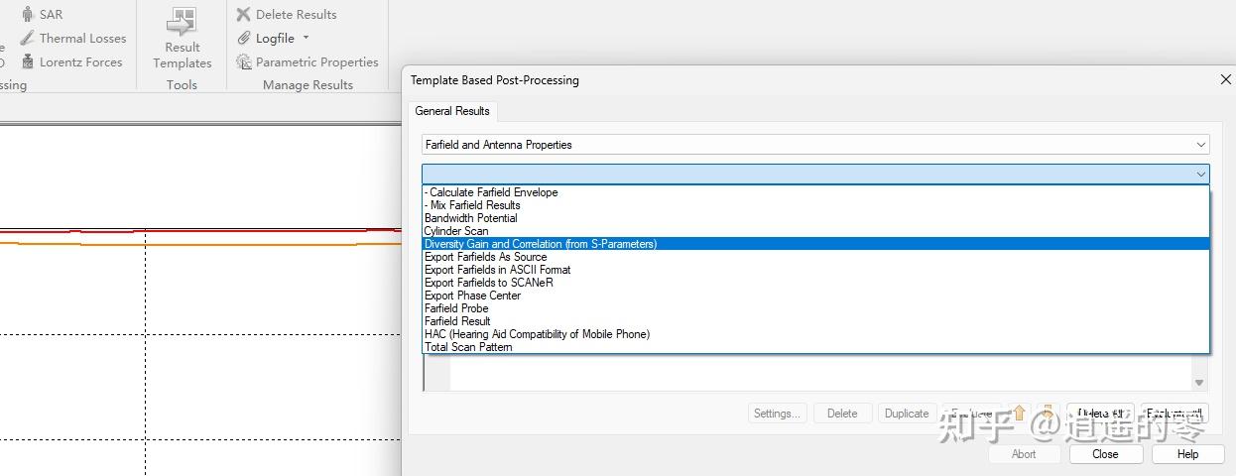Image resolution: width=1236 pixels, height=476 pixels.
Task: Select Calculate Farfield Envelope from list
Action: coord(492,192)
